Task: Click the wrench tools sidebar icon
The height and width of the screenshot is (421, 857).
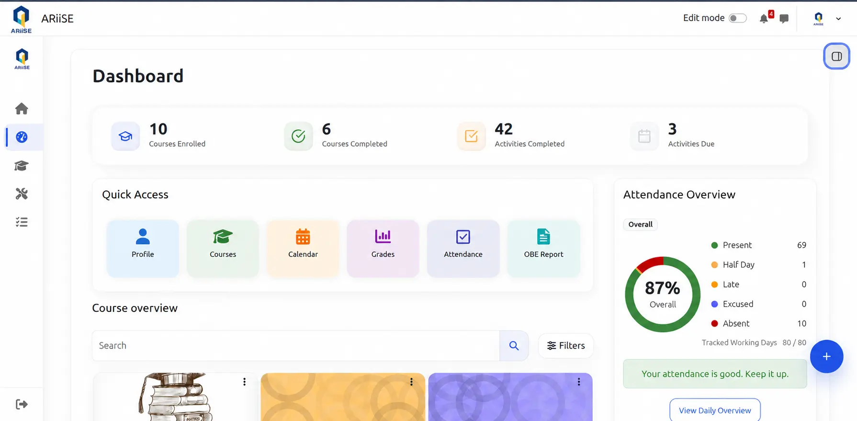Action: pyautogui.click(x=22, y=193)
